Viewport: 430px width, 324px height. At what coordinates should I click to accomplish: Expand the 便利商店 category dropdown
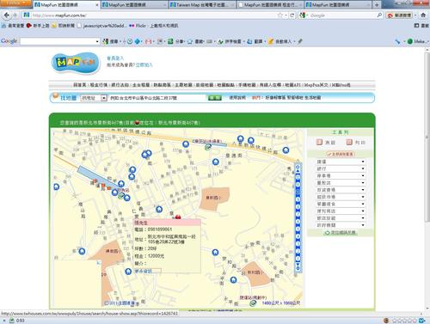coord(341,211)
